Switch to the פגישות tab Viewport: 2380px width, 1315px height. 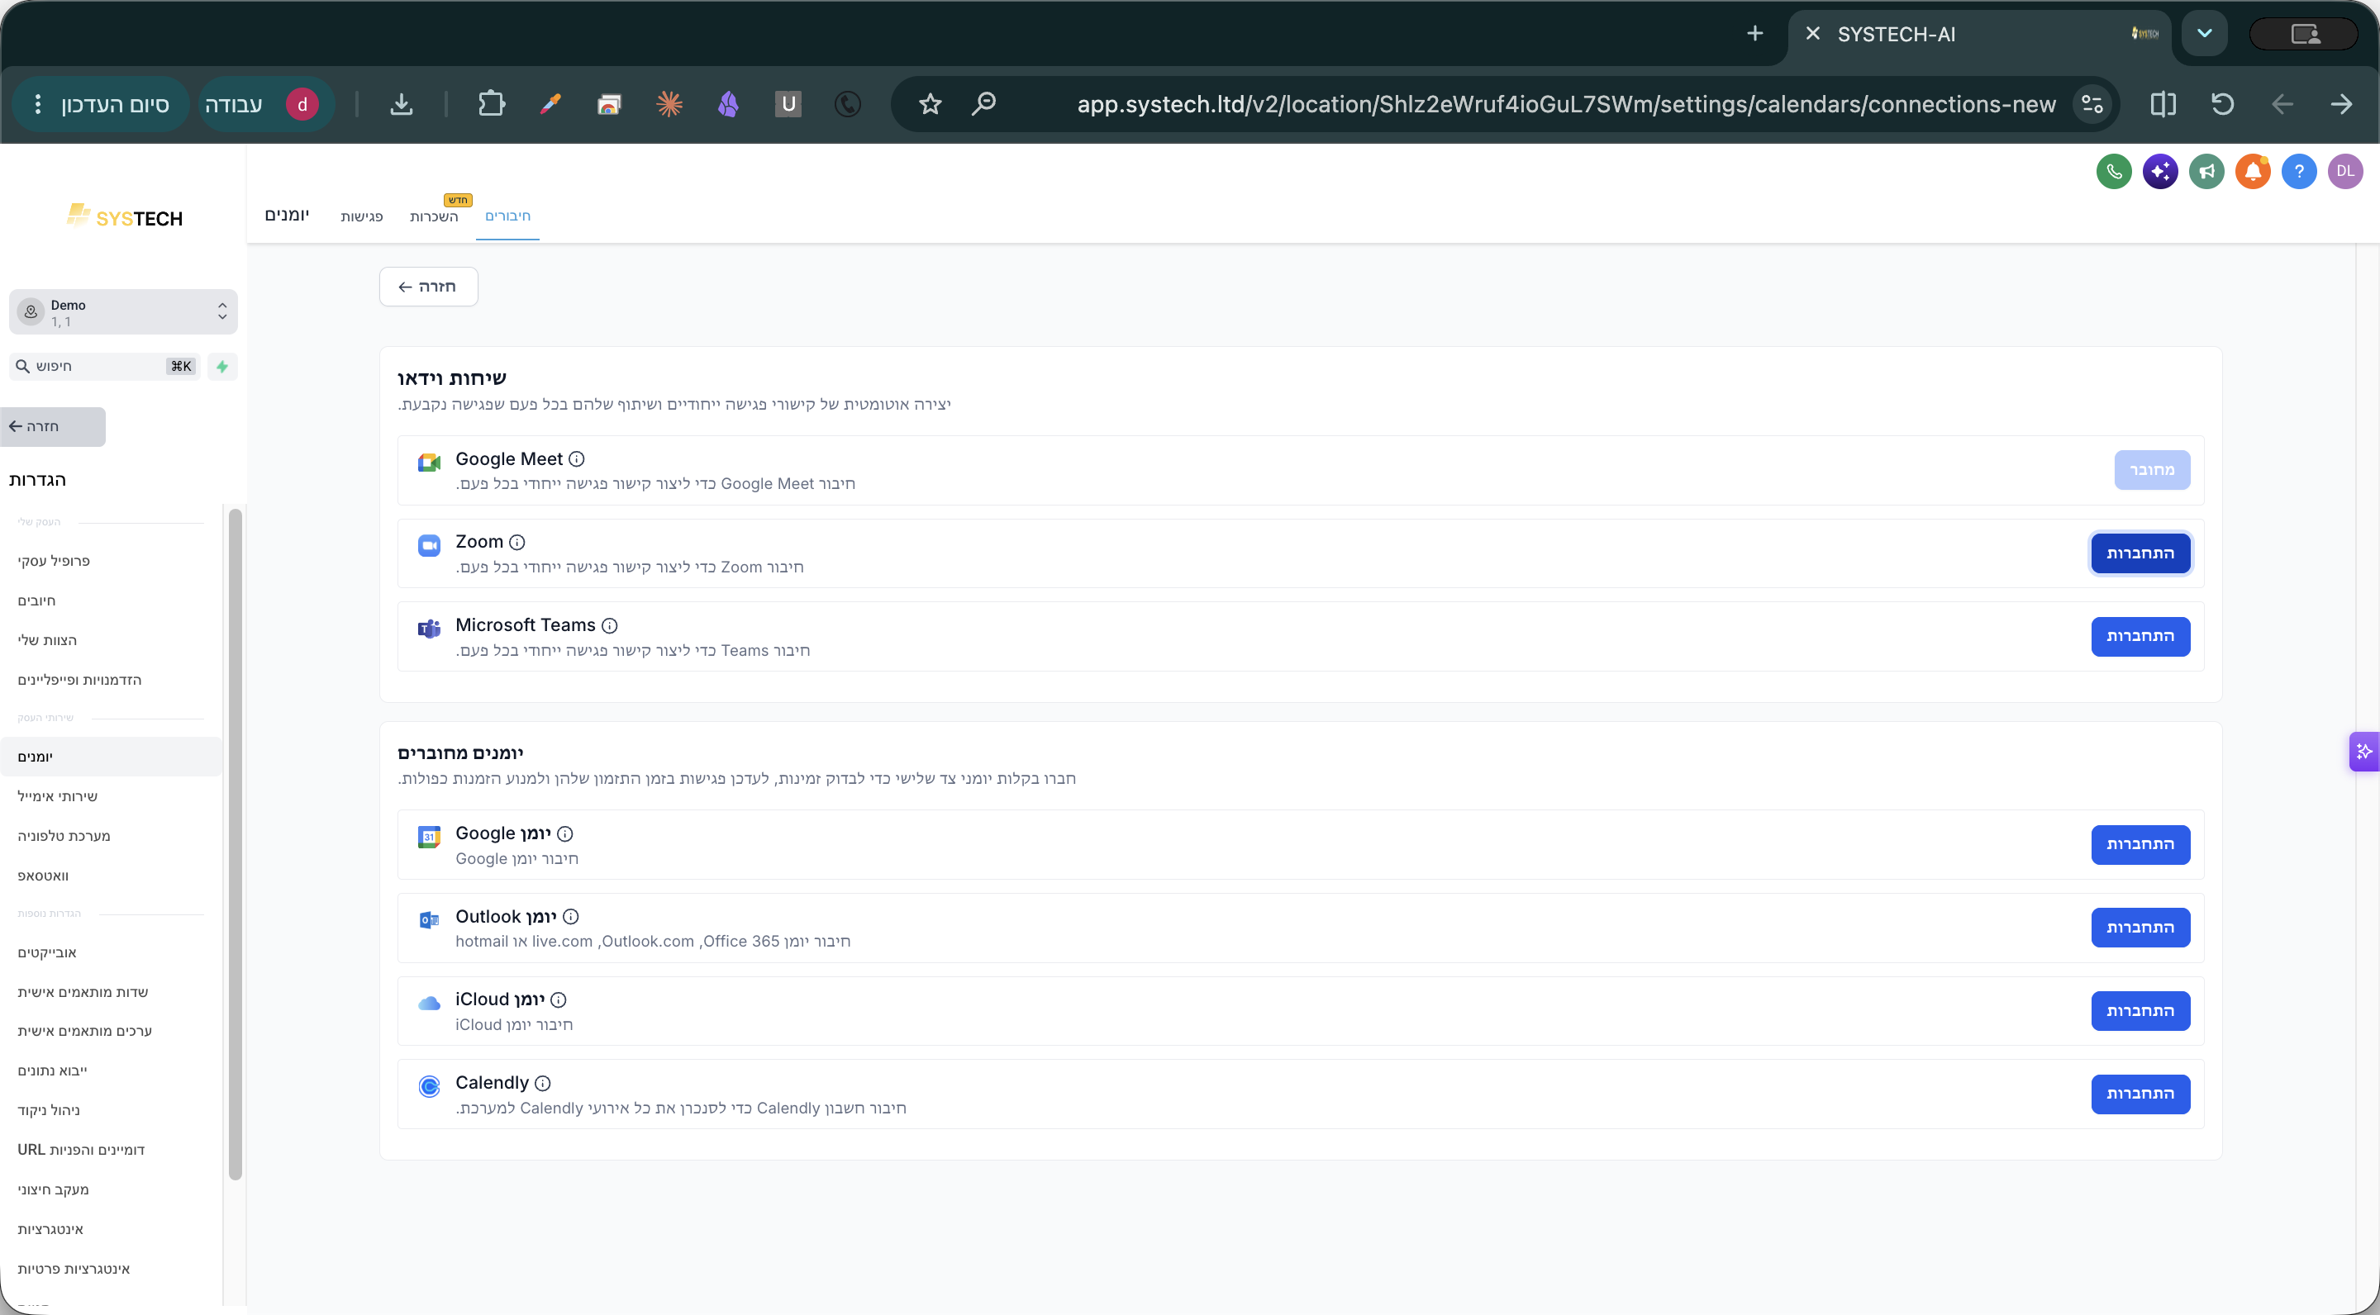(x=361, y=217)
